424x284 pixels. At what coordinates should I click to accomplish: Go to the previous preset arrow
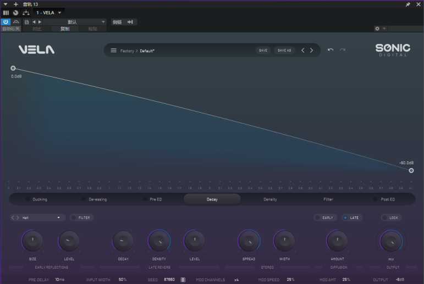302,51
